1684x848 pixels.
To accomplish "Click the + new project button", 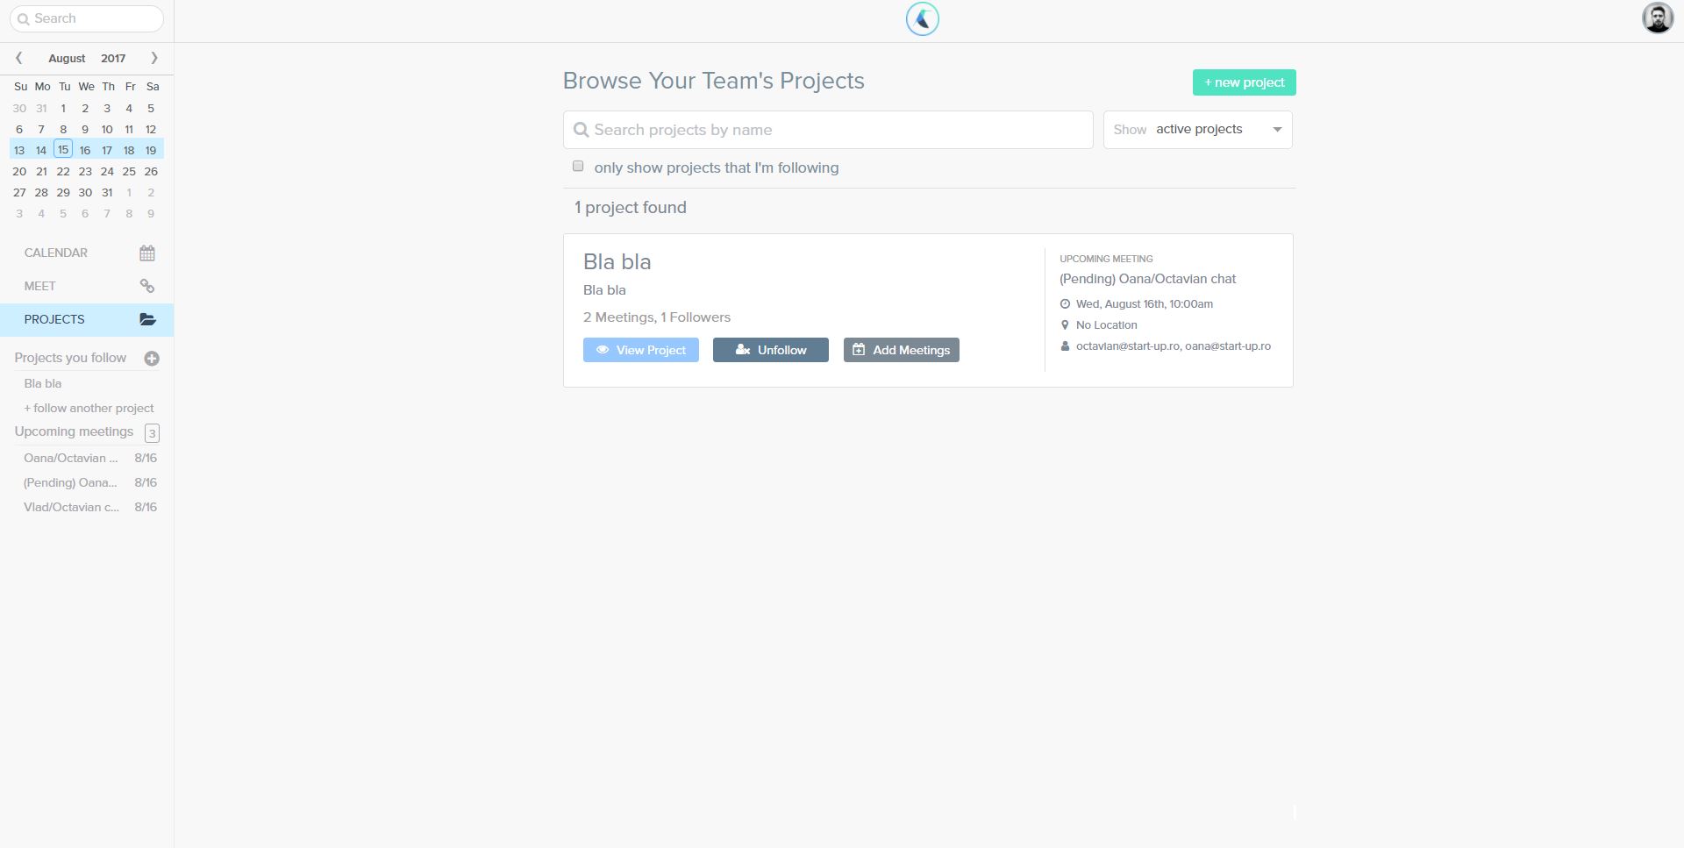I will coord(1244,82).
